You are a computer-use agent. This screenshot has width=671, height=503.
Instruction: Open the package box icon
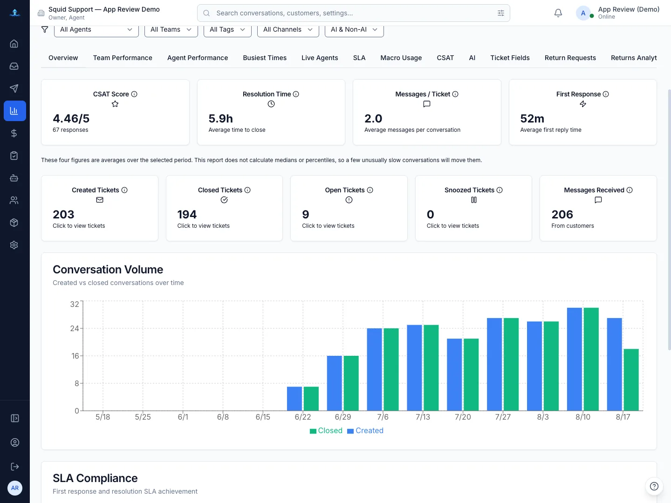14,223
